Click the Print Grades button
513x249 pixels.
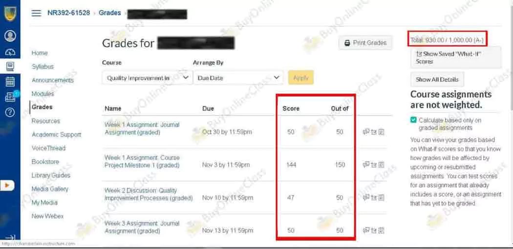point(365,43)
